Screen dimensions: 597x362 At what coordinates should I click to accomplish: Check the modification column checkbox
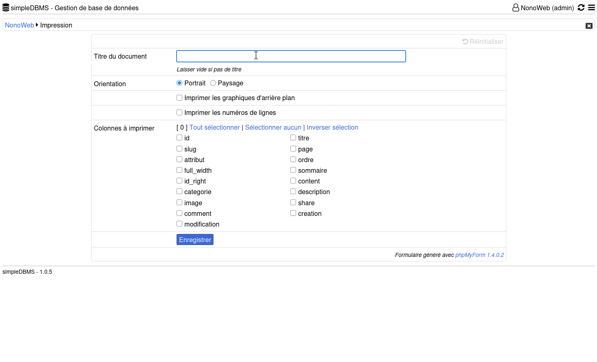179,224
